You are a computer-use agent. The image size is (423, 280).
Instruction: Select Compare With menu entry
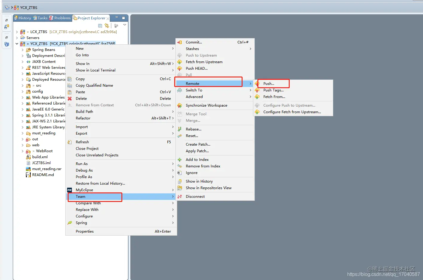point(121,203)
